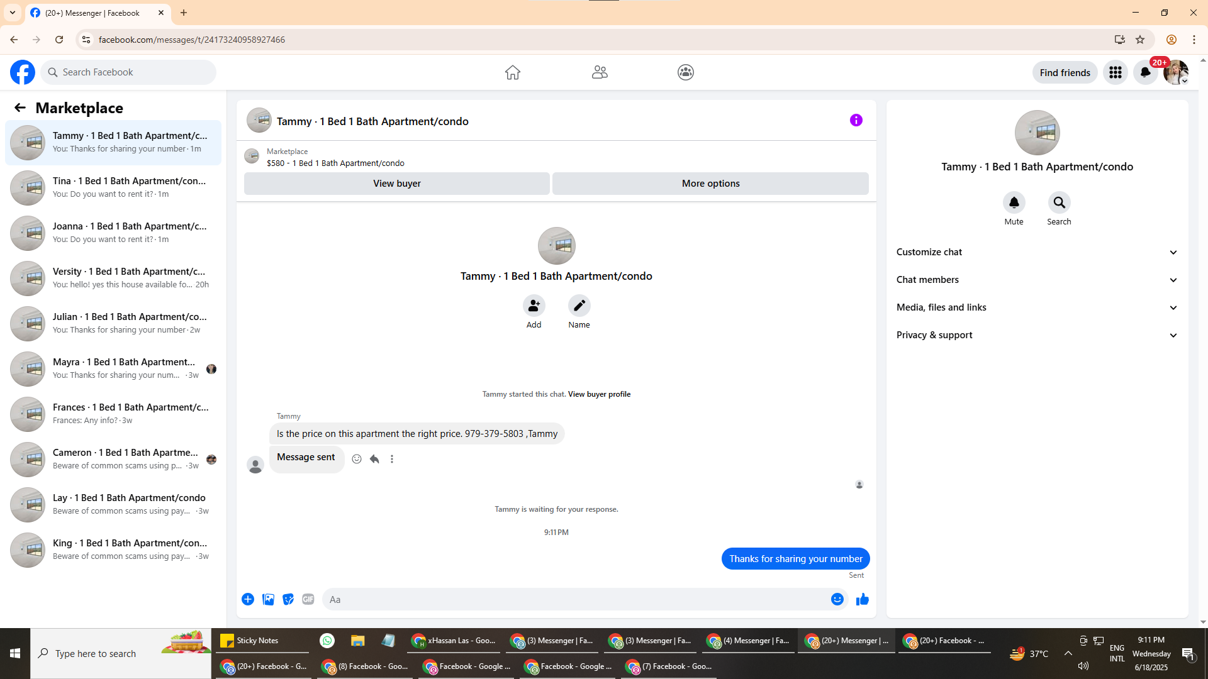Expand Privacy & support section
This screenshot has width=1208, height=679.
(x=1037, y=335)
